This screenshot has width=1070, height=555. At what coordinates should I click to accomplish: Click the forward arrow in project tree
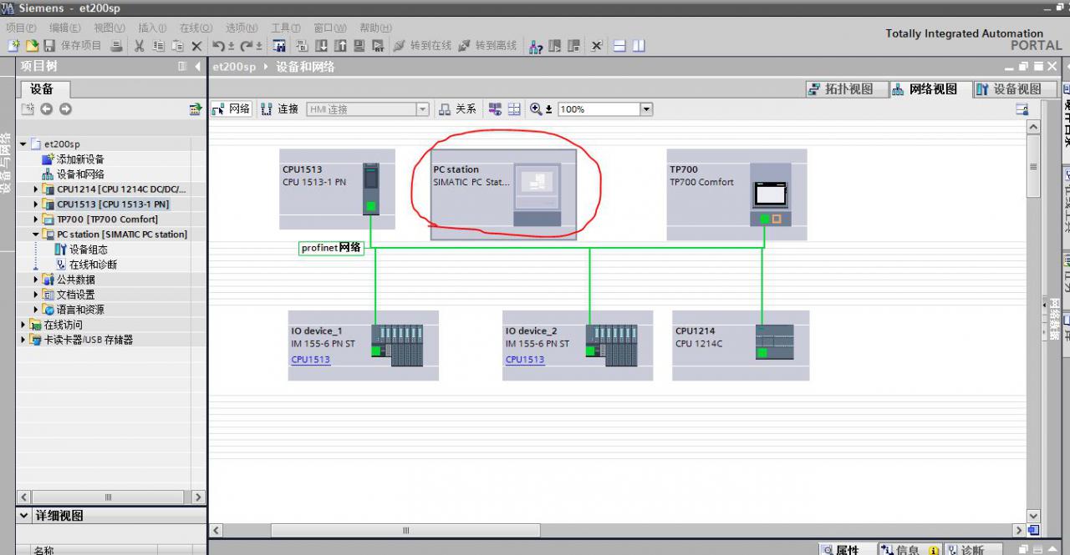coord(65,109)
